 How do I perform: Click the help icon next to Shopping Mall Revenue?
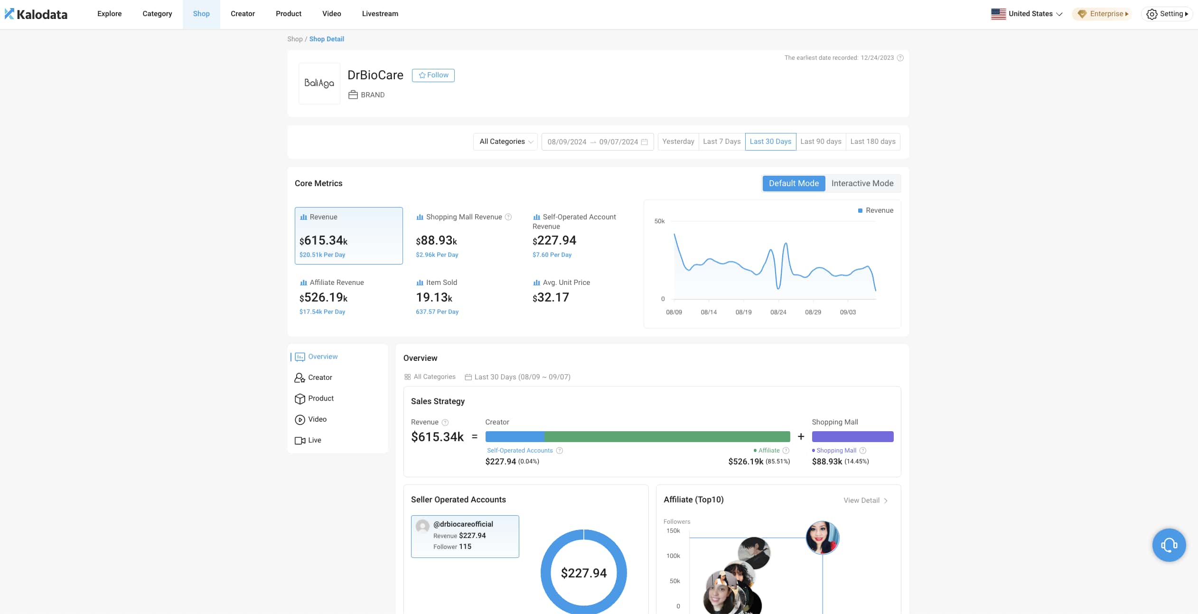coord(508,217)
